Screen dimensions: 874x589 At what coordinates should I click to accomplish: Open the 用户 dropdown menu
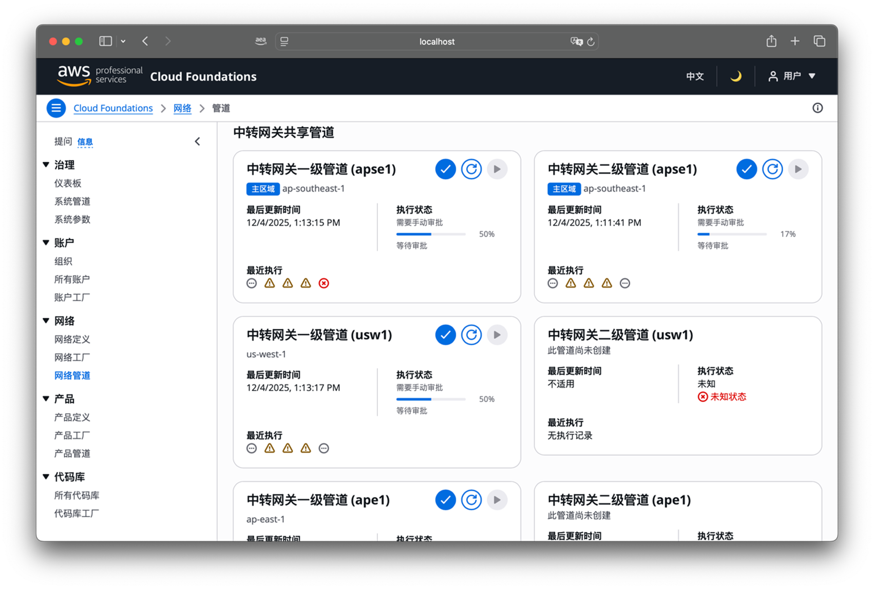(792, 76)
